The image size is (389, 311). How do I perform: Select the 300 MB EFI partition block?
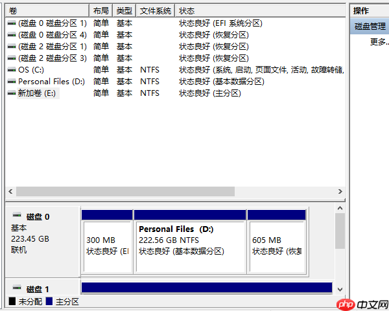pos(107,242)
